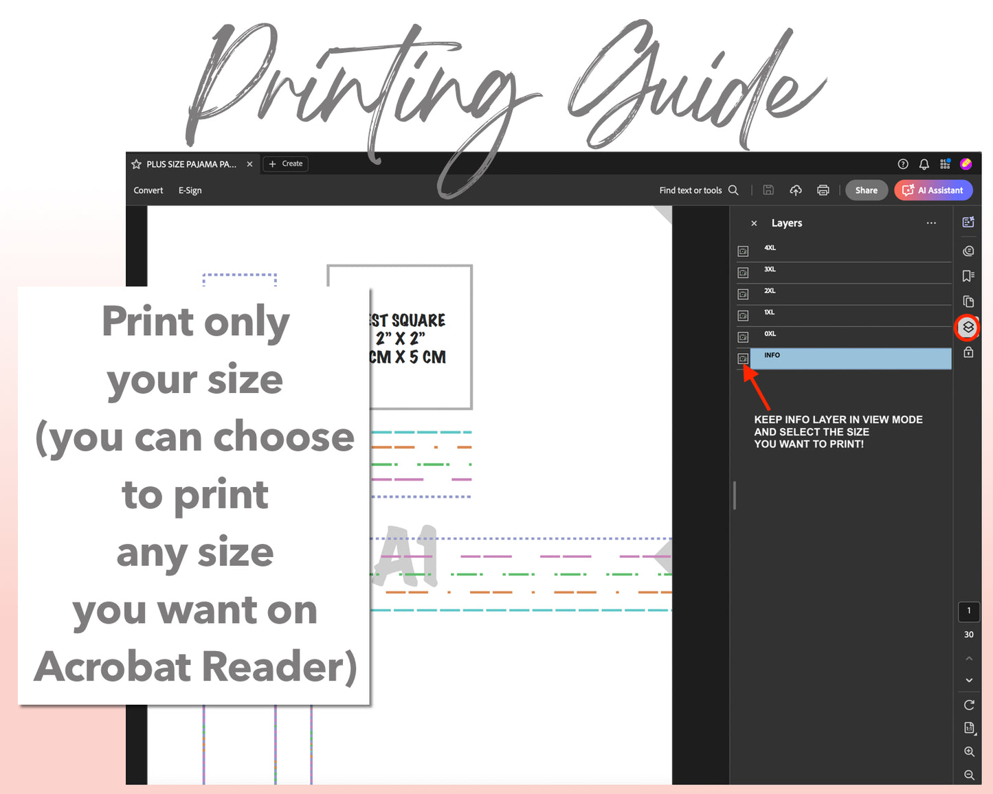Click the rotate page clockwise icon

[968, 705]
